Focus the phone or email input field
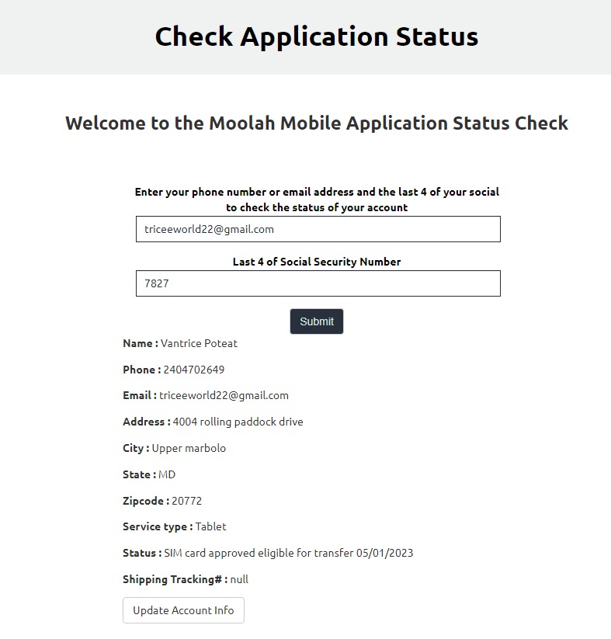The width and height of the screenshot is (611, 639). [x=318, y=229]
